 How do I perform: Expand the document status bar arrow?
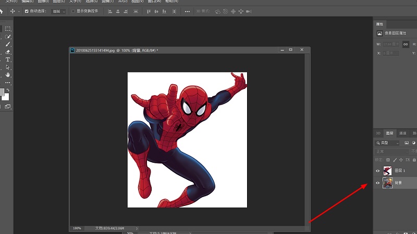tap(137, 228)
